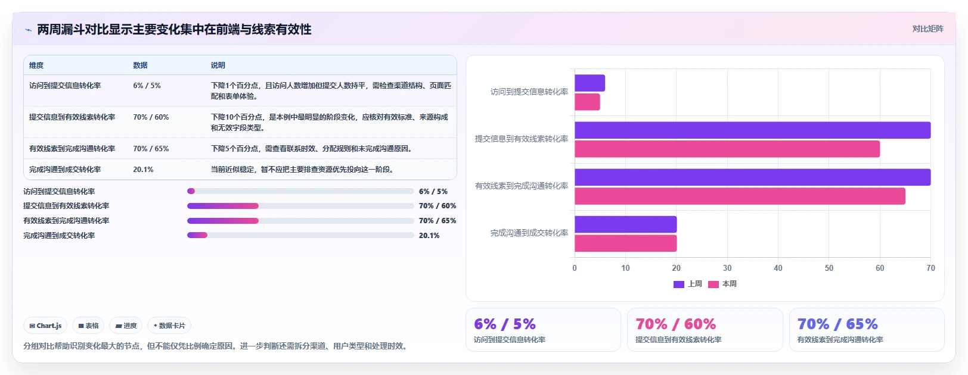This screenshot has height=375, width=968.
Task: Click the footer note starting 分组对比帮助识别
Action: (217, 346)
